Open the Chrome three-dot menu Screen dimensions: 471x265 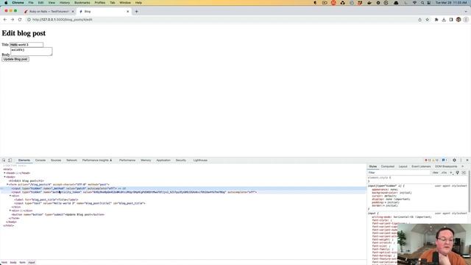click(x=466, y=20)
